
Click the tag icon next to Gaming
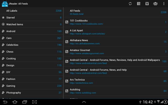3,86
